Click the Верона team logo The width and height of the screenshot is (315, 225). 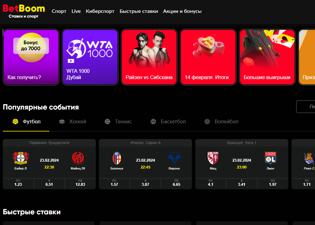pos(174,158)
